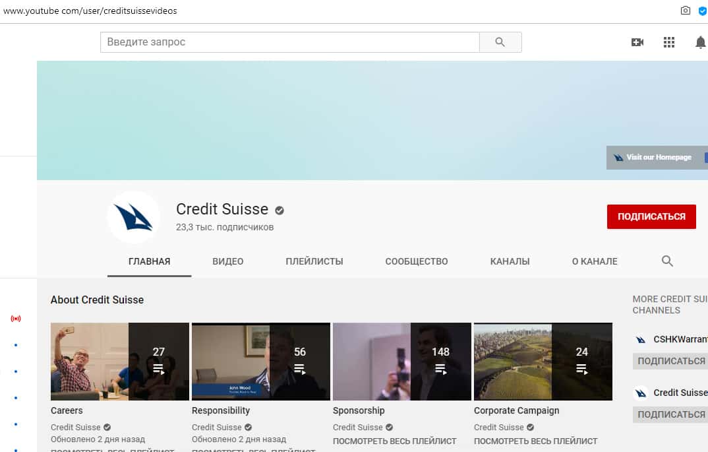The image size is (708, 452).
Task: Subscribe to the CSHKWarrants channel
Action: [x=671, y=361]
